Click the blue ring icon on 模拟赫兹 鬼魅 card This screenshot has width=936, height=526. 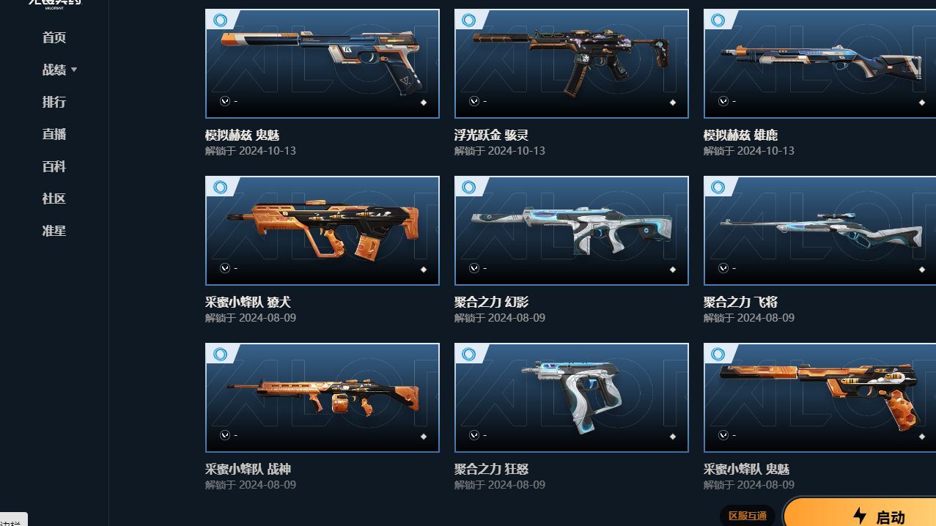pyautogui.click(x=220, y=21)
